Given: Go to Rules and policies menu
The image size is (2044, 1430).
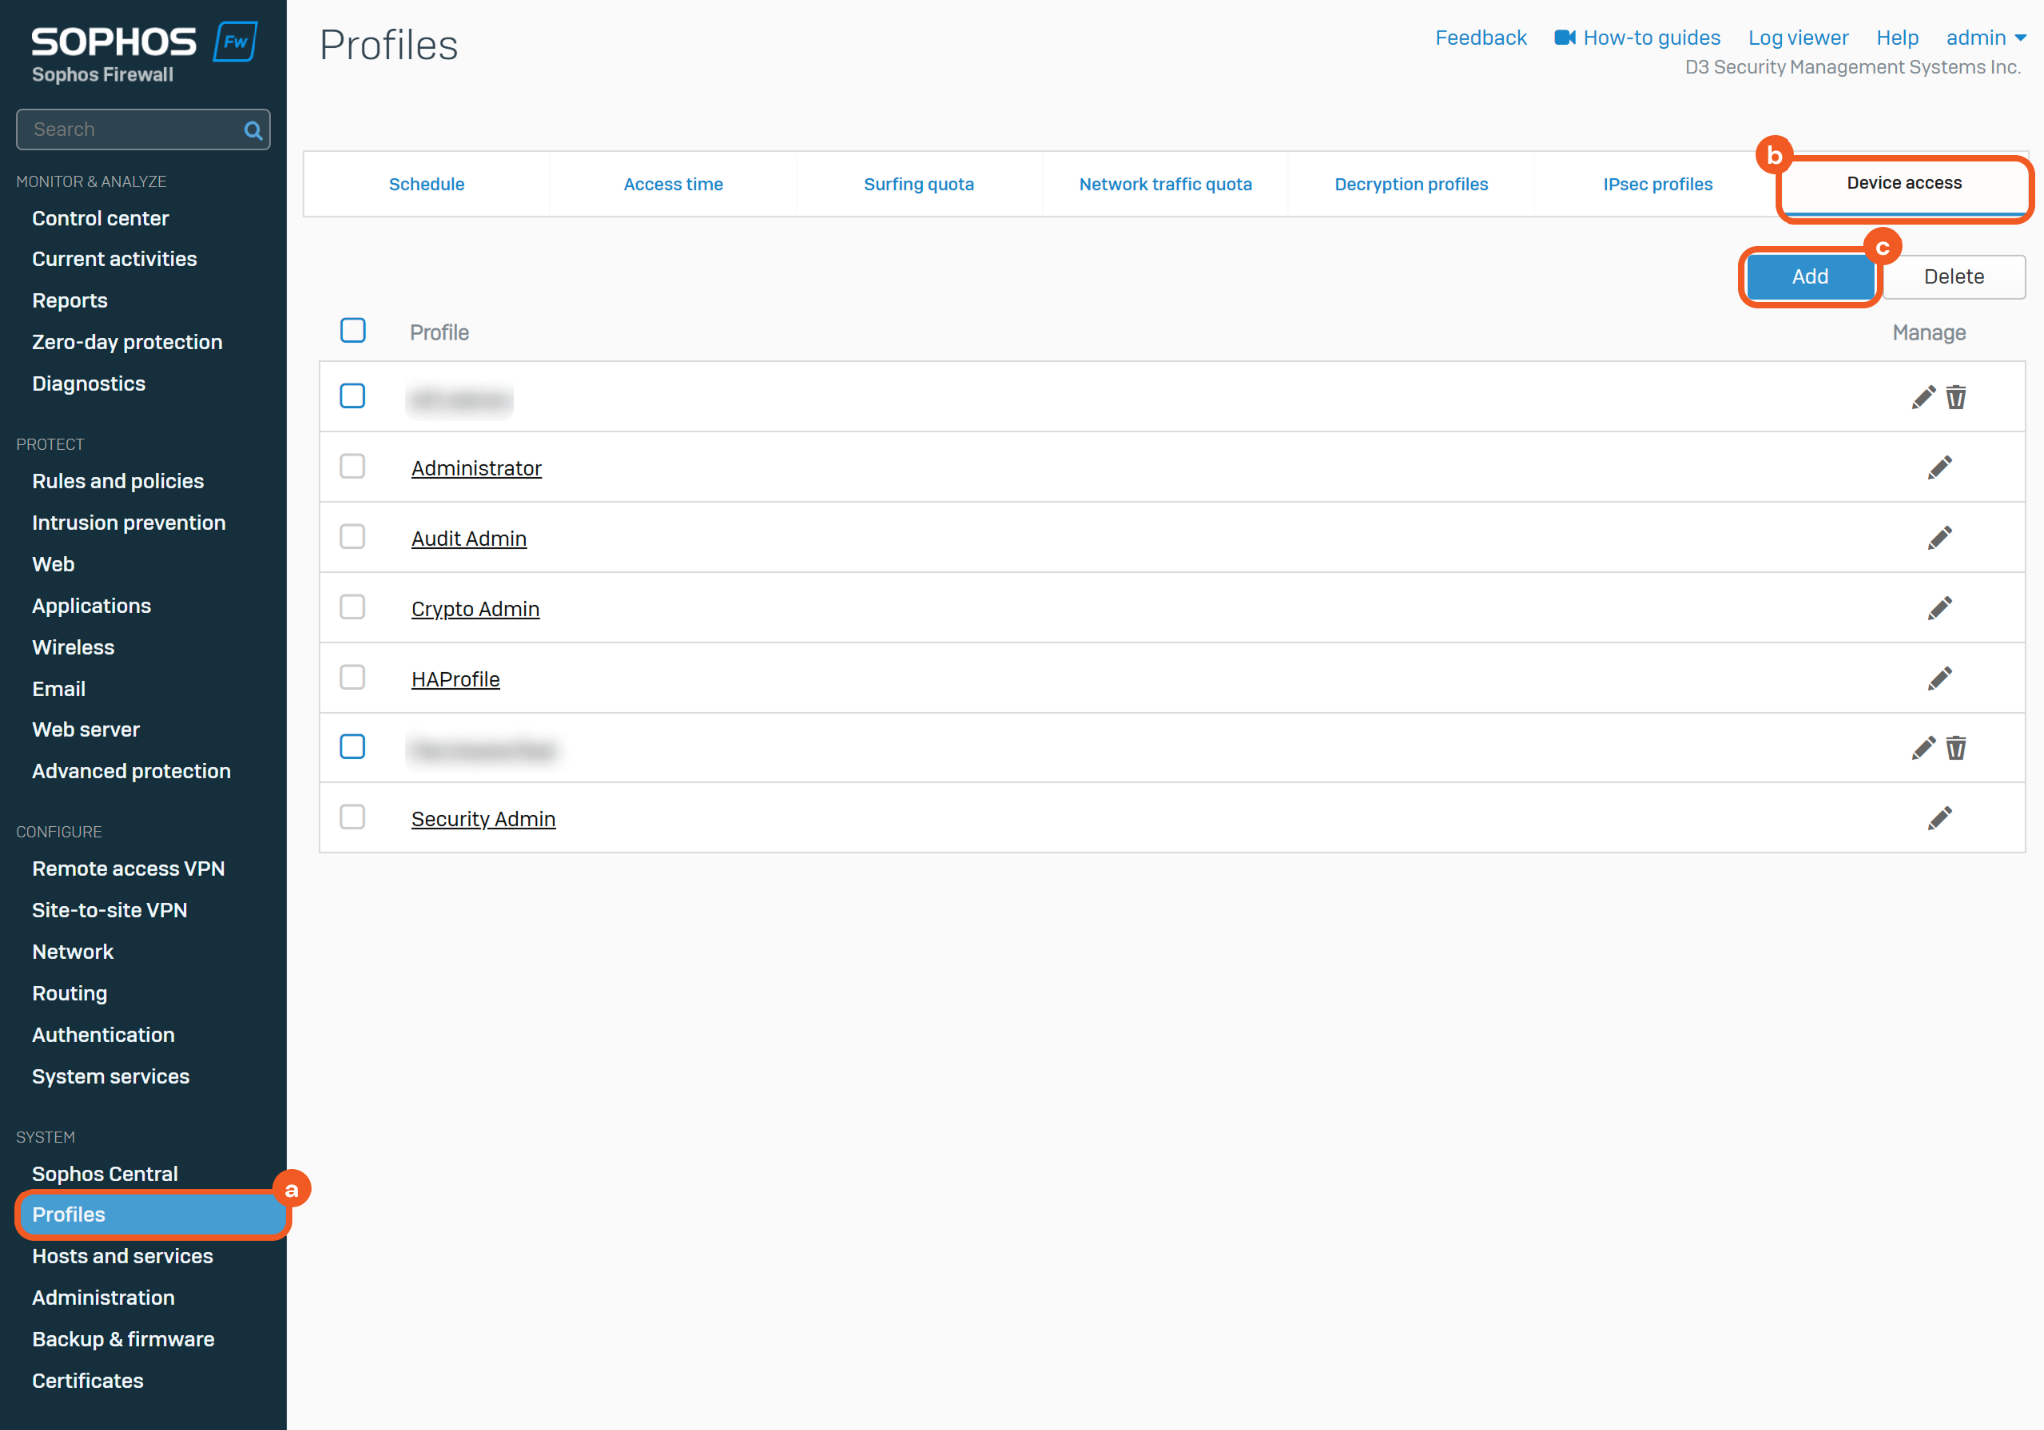Looking at the screenshot, I should pos(118,481).
